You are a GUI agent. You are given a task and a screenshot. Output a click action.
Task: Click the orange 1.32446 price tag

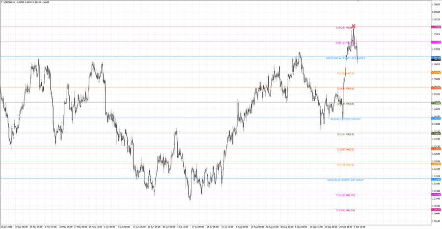(436, 164)
